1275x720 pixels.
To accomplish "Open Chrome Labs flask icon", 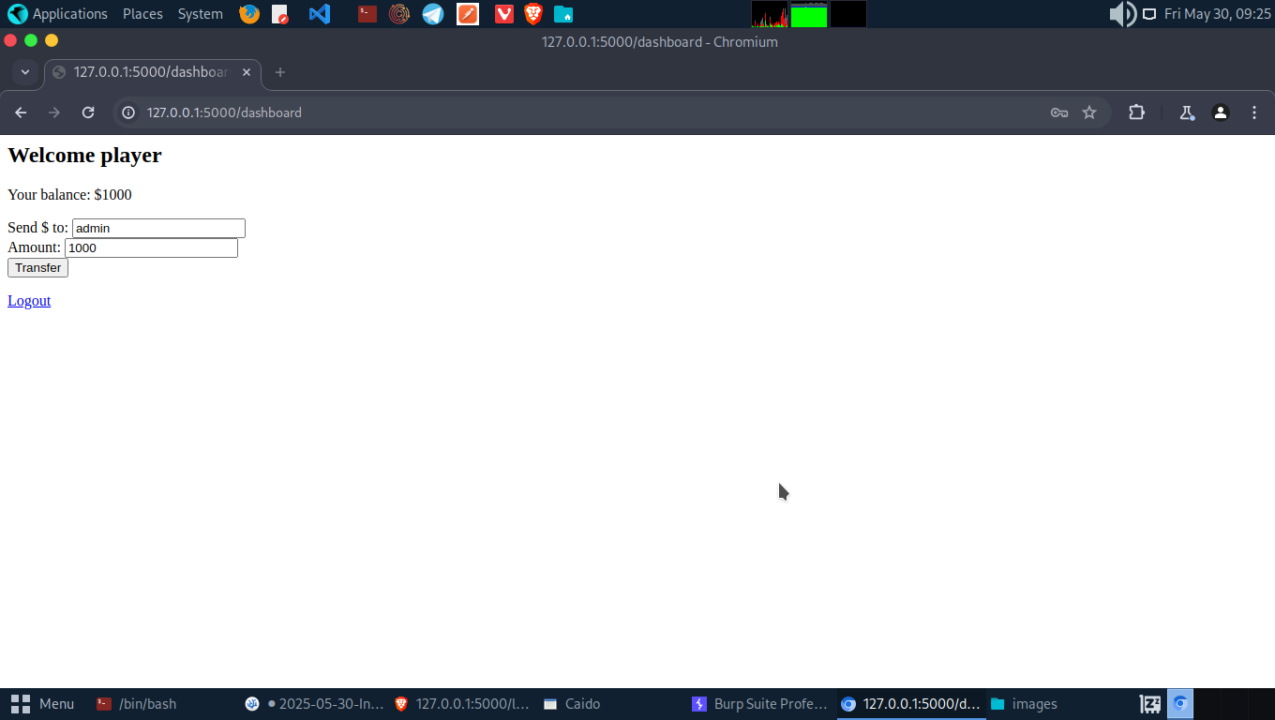I will pos(1187,112).
